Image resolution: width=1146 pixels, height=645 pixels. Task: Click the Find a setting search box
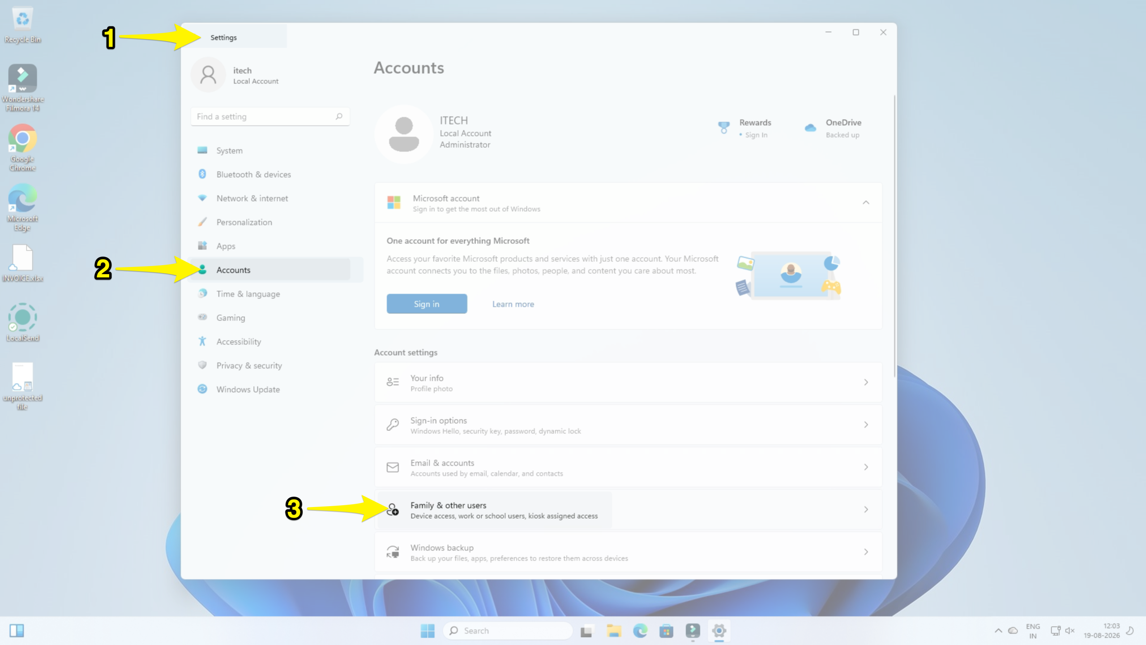(x=270, y=116)
